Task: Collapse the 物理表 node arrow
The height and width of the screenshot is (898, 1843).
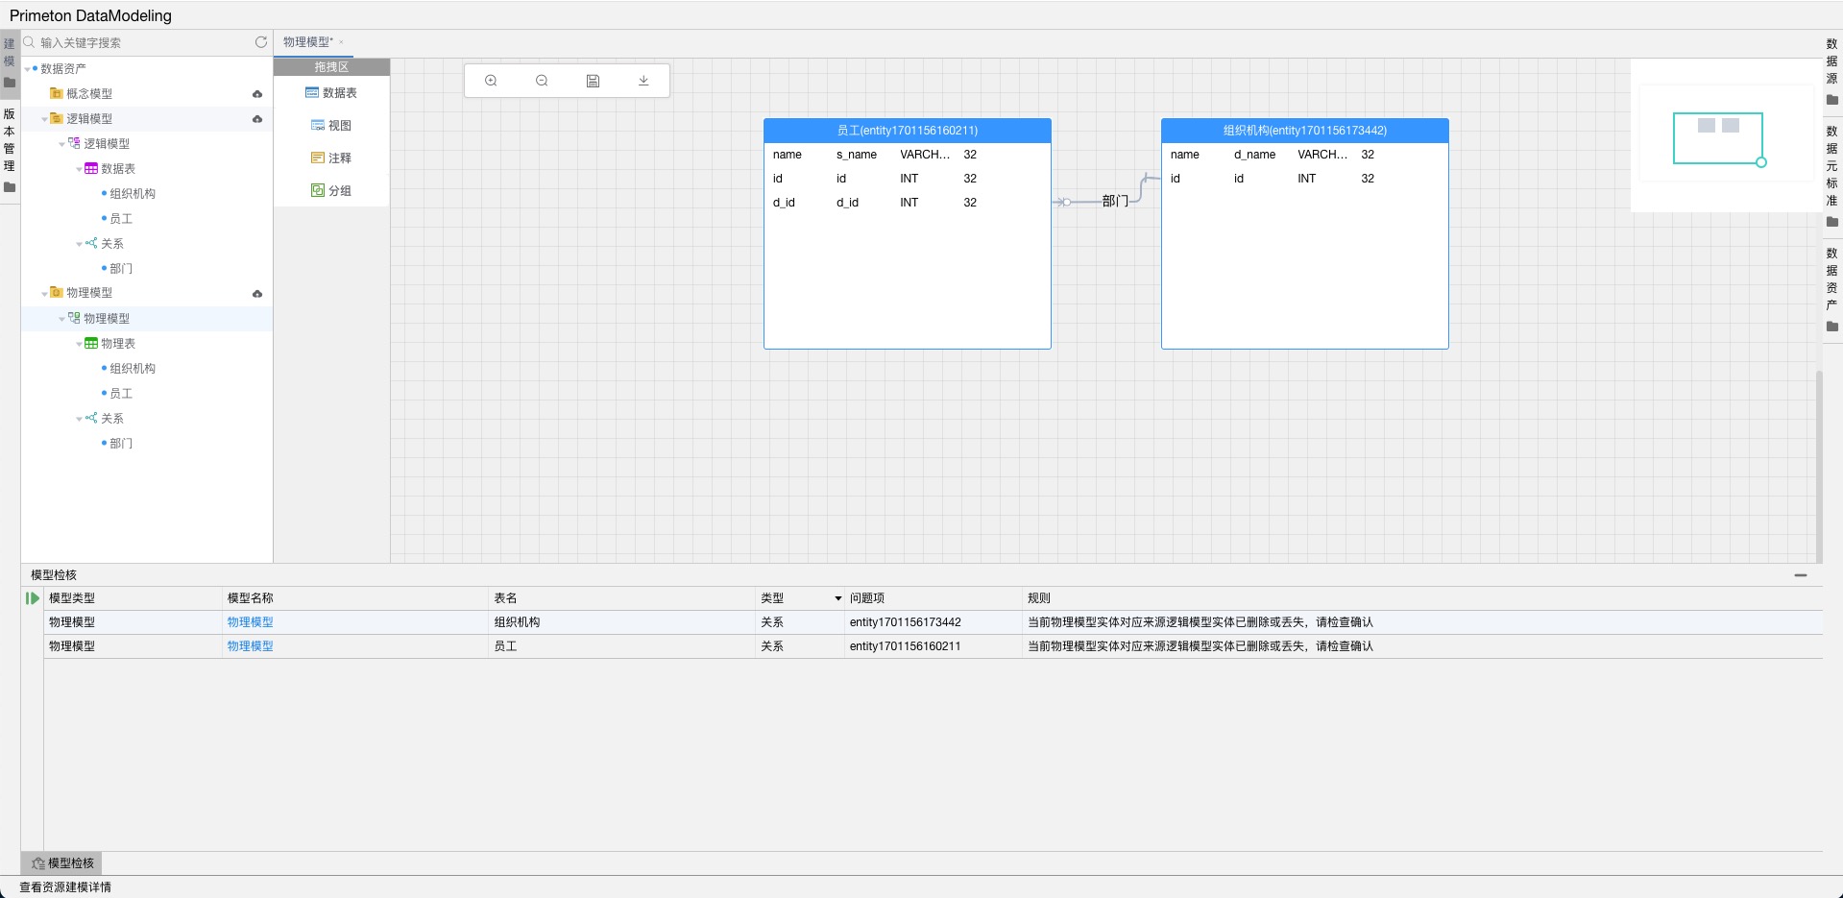Action: tap(79, 344)
